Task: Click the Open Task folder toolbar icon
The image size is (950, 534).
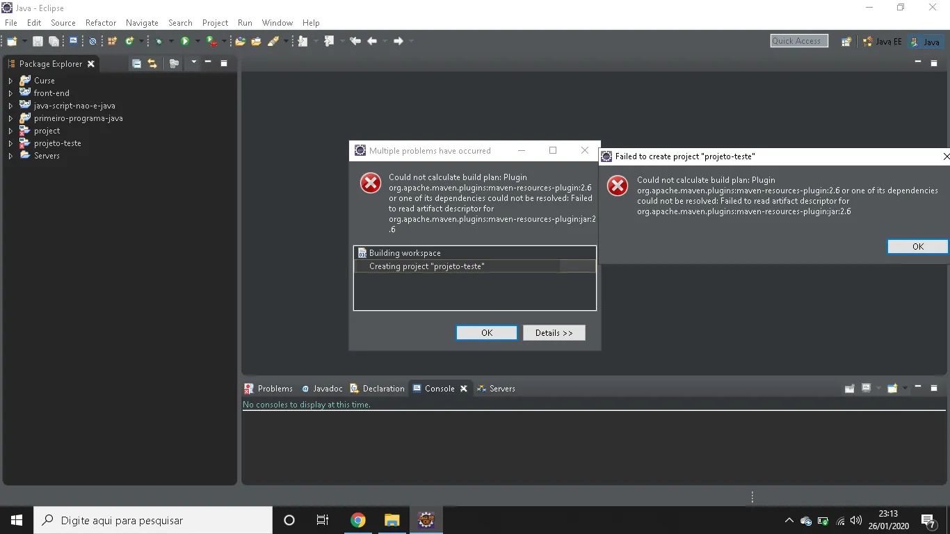Action: tap(256, 42)
